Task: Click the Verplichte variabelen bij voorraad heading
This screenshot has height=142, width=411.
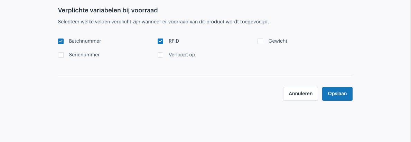Action: (108, 10)
